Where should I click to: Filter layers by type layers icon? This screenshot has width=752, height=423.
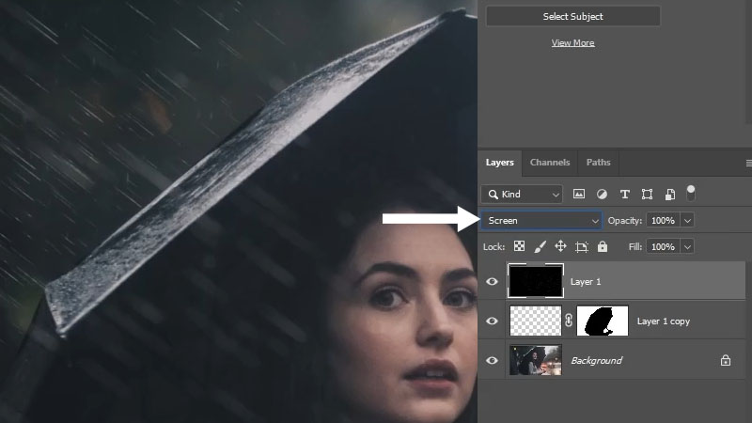pos(624,194)
